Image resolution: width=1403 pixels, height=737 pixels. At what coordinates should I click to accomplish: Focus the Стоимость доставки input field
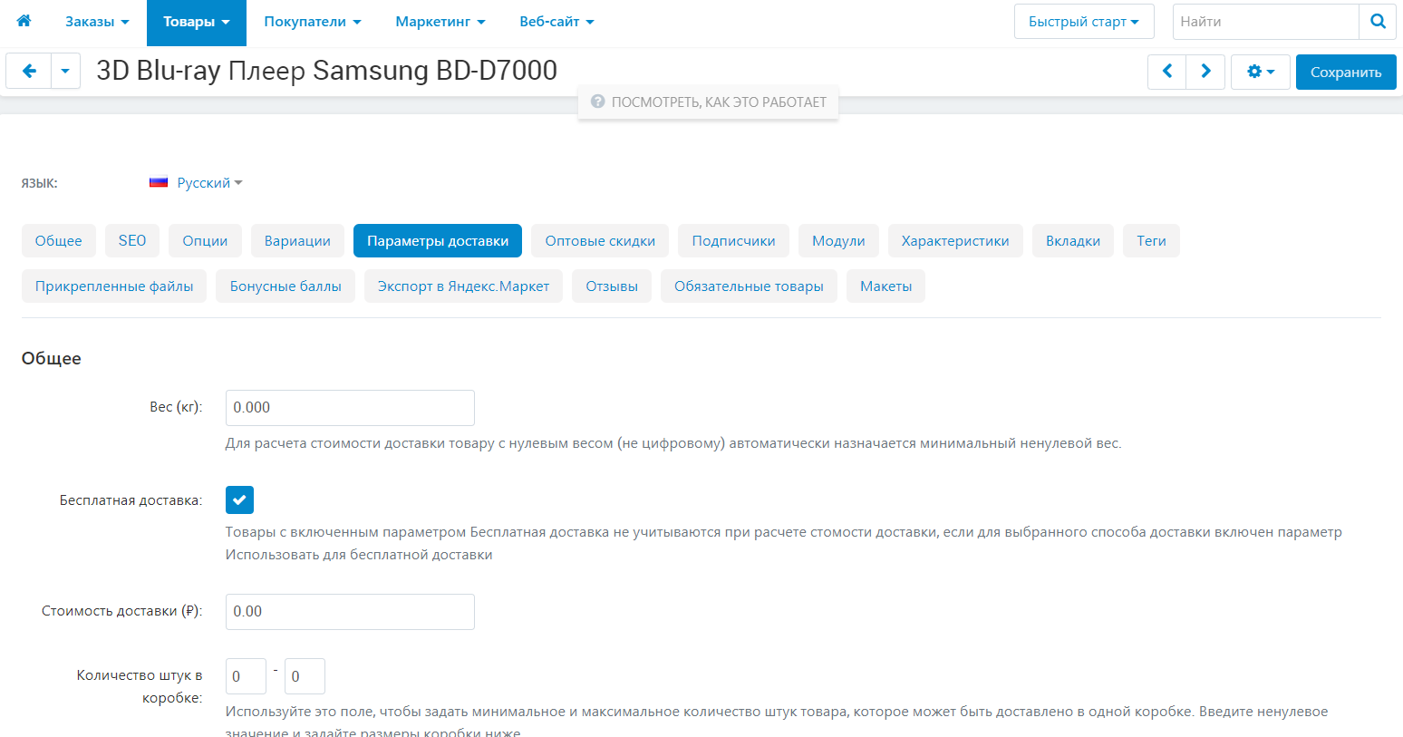click(350, 611)
